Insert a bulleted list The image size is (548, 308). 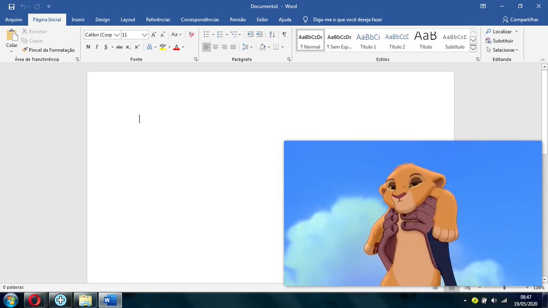pos(206,35)
